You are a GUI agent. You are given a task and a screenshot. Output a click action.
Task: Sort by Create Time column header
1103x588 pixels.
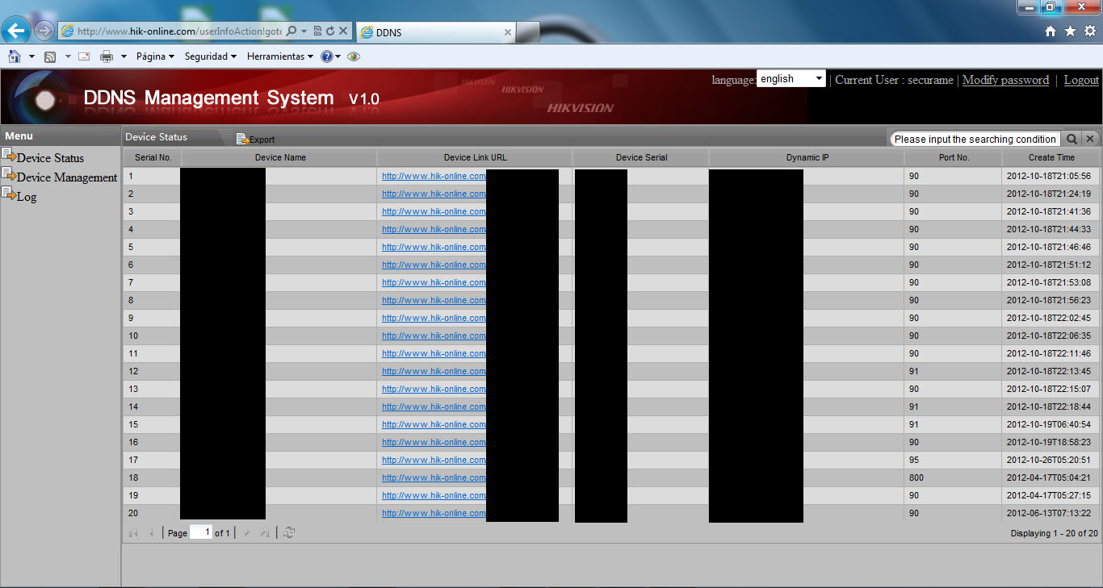1051,157
